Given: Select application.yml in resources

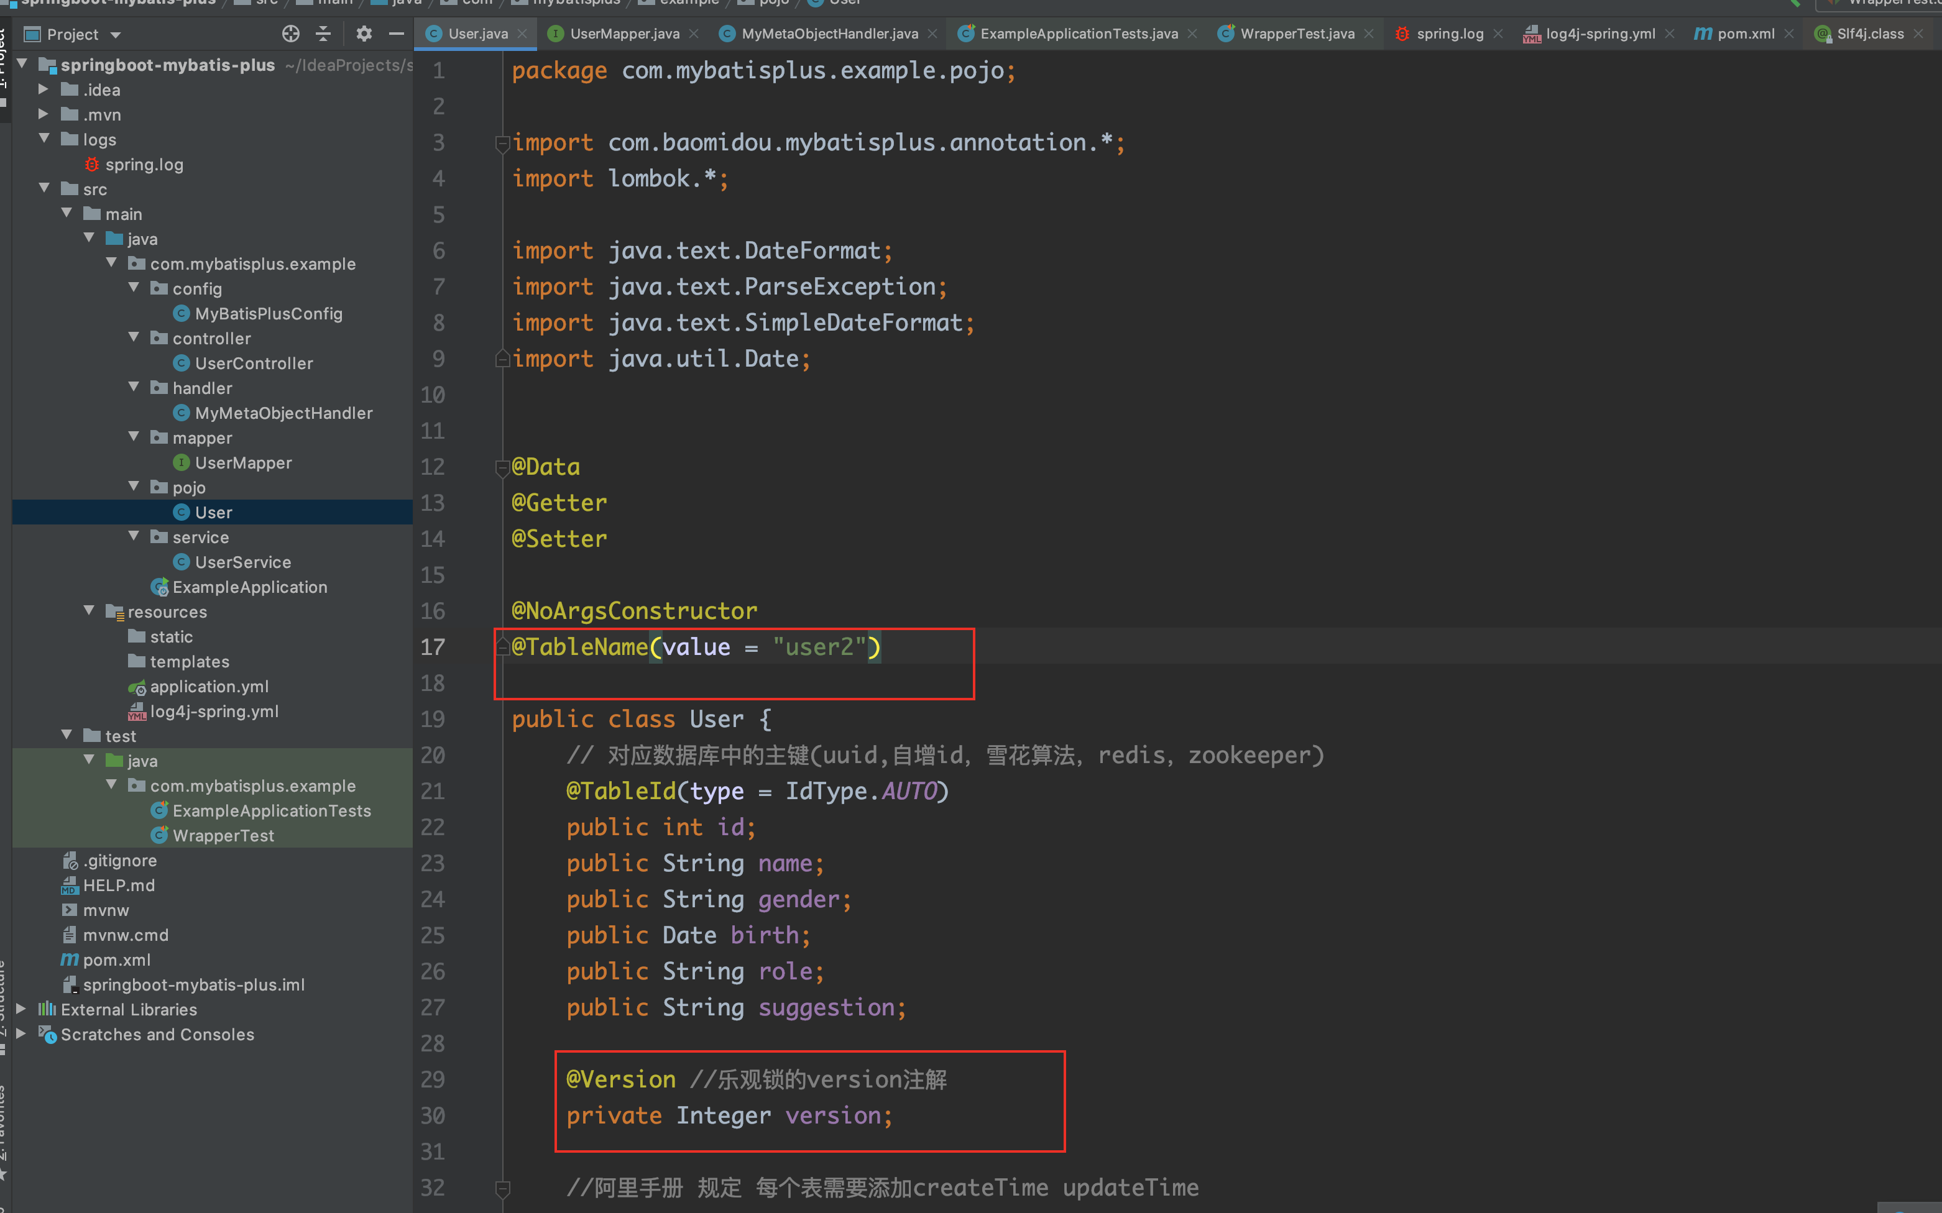Looking at the screenshot, I should pyautogui.click(x=209, y=687).
